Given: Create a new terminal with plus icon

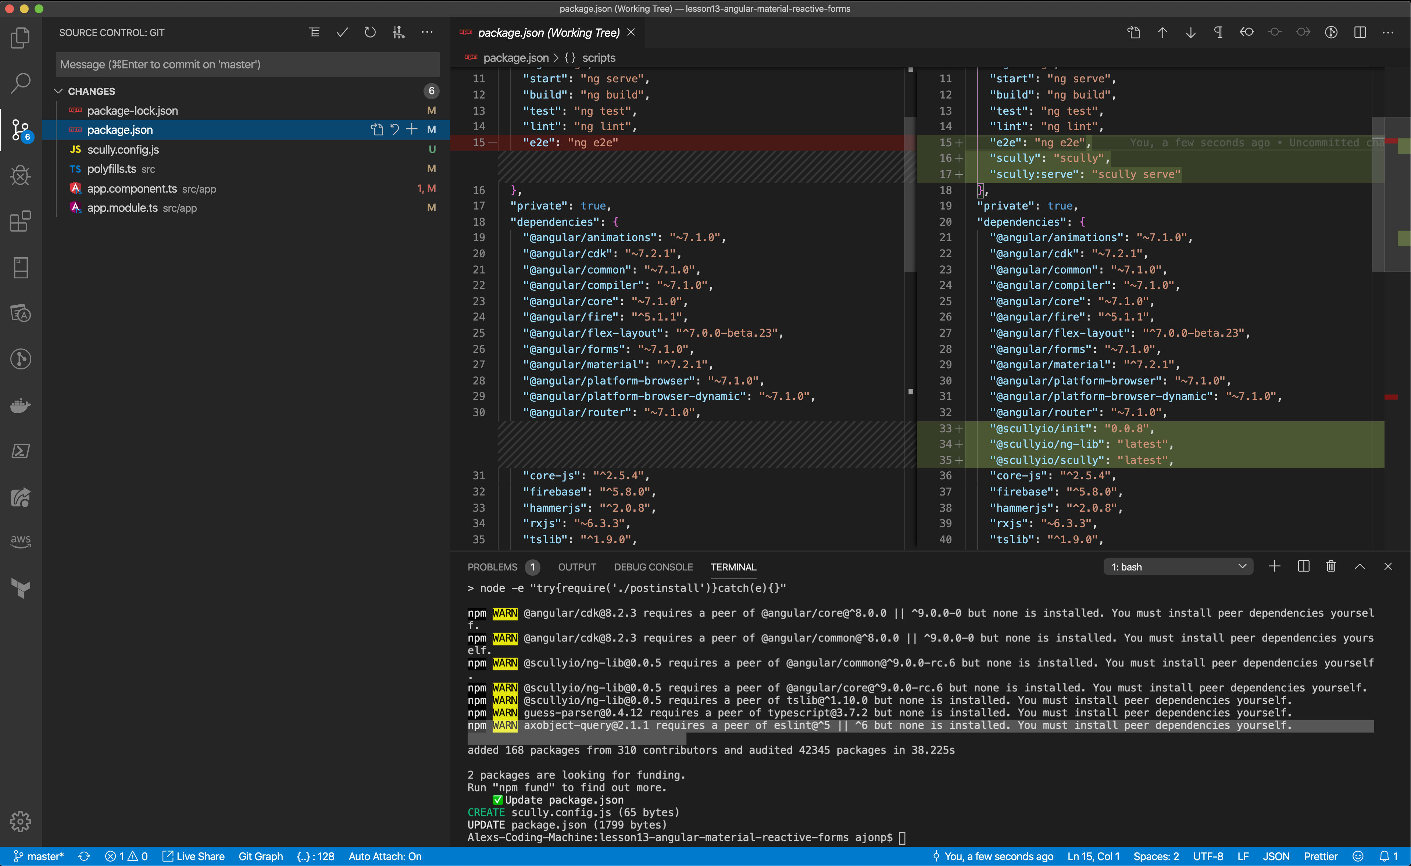Looking at the screenshot, I should point(1275,566).
